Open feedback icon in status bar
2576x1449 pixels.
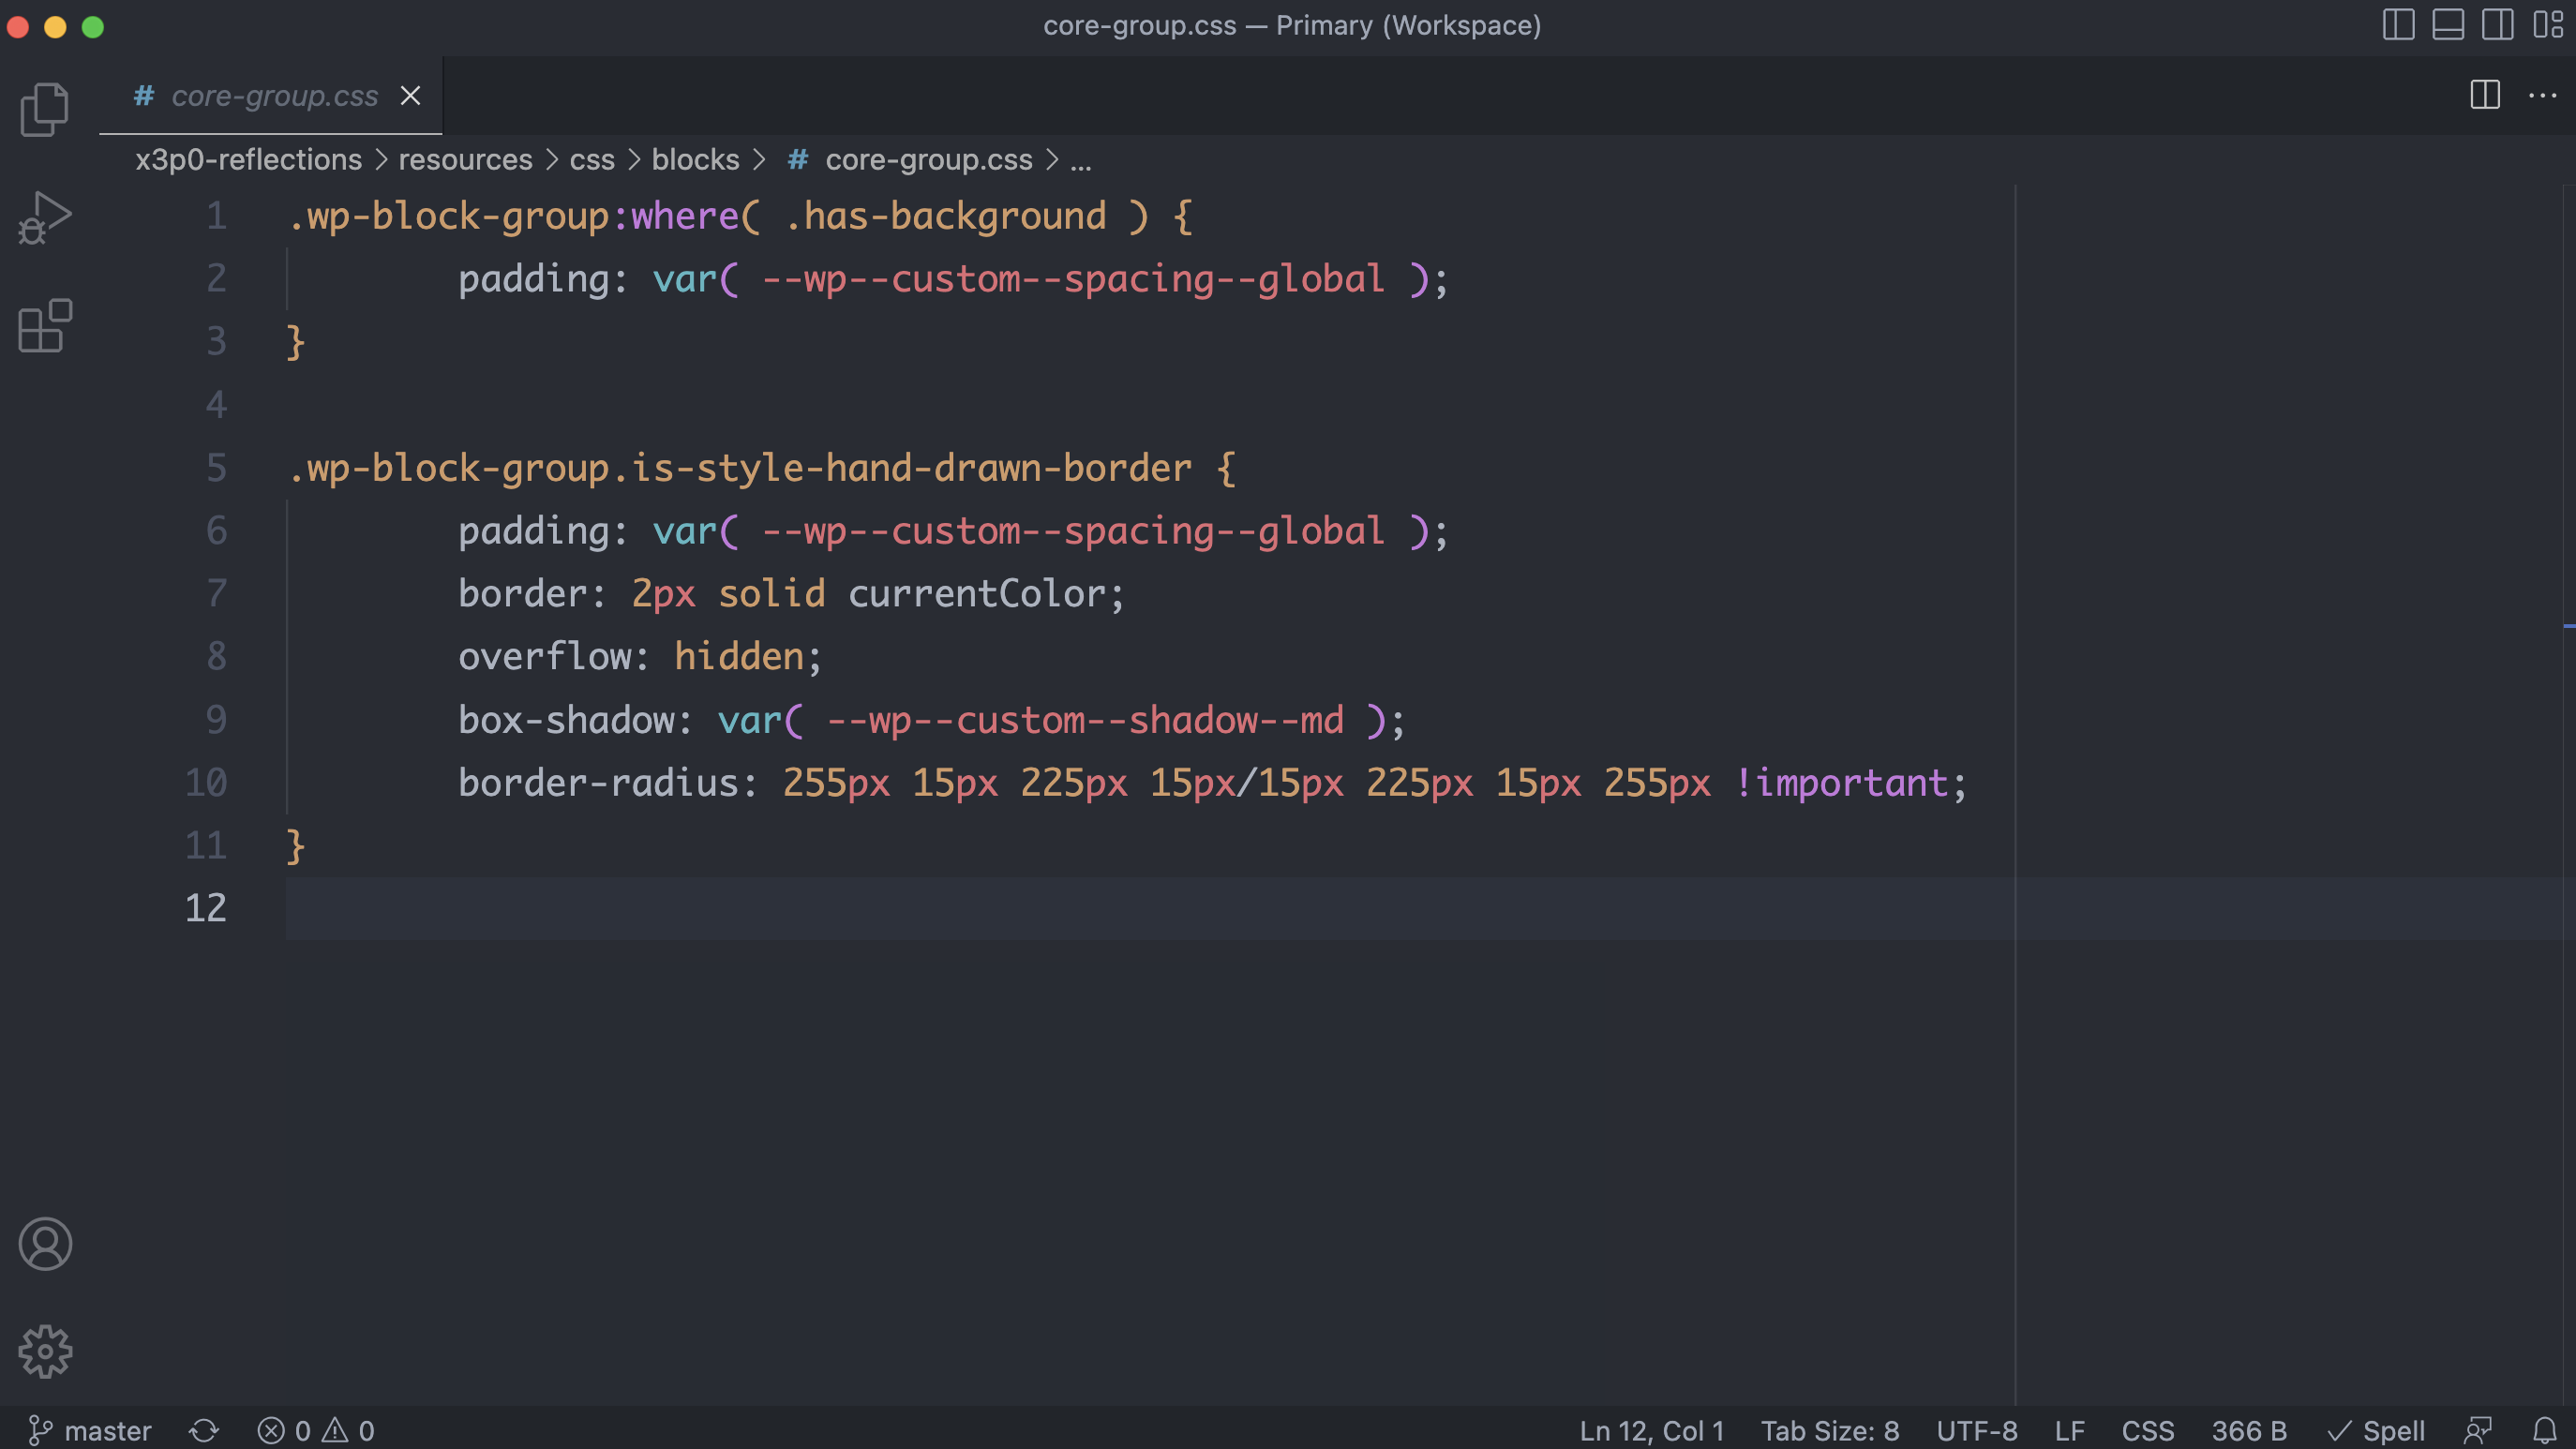pyautogui.click(x=2478, y=1431)
